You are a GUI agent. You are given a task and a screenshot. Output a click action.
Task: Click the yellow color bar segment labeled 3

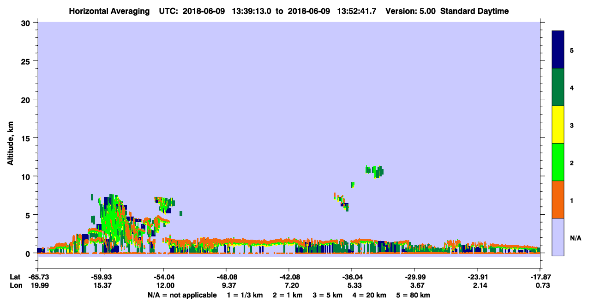(x=558, y=125)
